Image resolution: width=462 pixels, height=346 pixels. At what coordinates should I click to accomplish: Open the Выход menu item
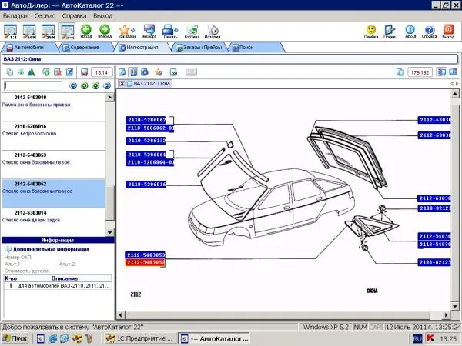(x=103, y=15)
